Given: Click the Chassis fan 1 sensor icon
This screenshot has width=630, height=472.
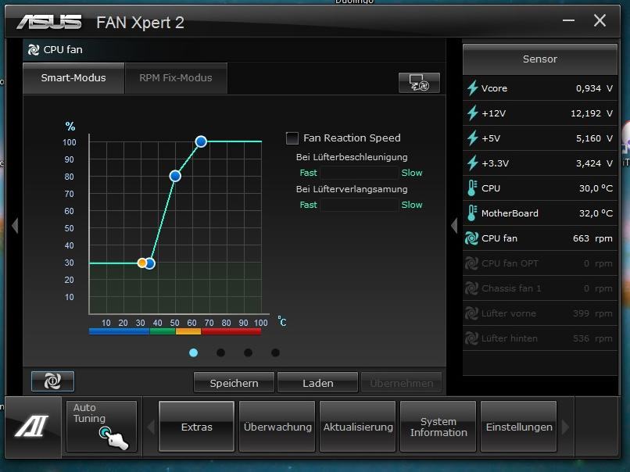Looking at the screenshot, I should coord(471,288).
